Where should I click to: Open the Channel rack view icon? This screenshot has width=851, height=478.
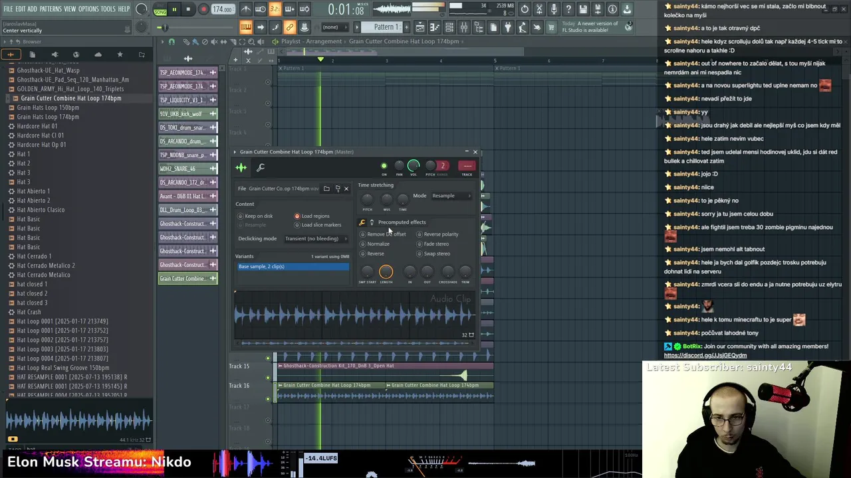pos(449,27)
